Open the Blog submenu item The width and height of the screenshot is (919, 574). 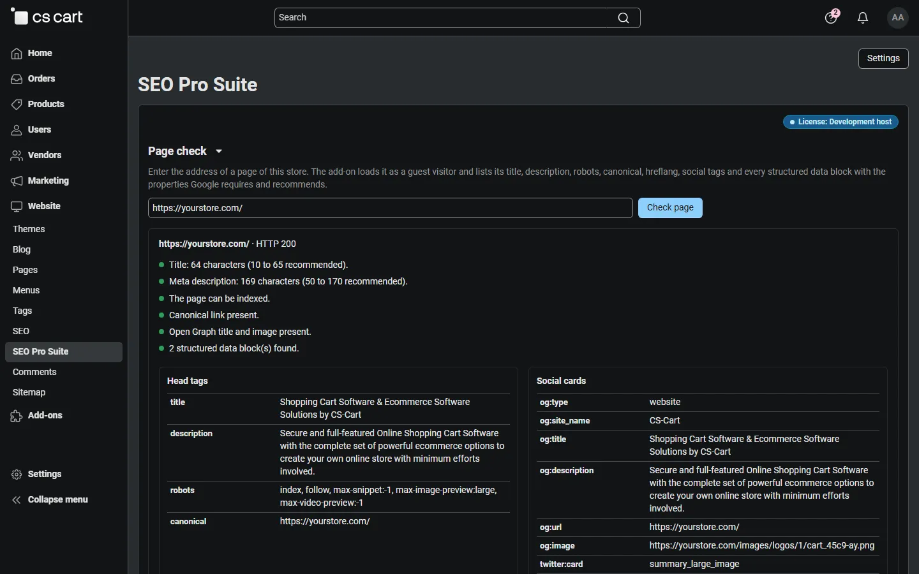[x=22, y=249]
